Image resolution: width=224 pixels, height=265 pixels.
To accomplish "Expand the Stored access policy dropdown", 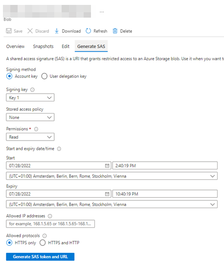I will click(30, 117).
